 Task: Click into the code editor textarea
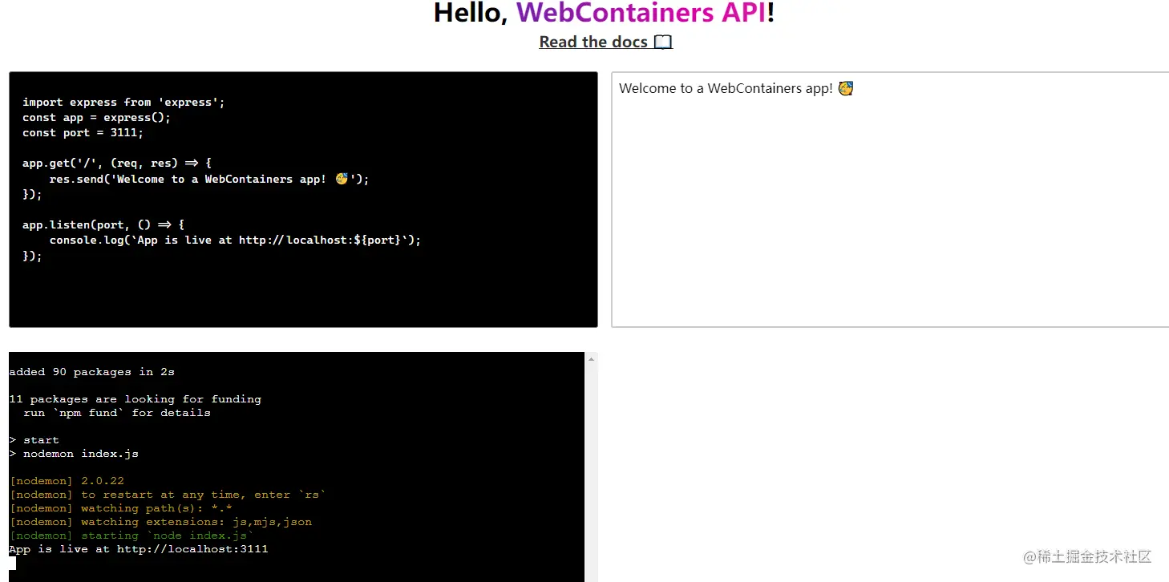303,200
